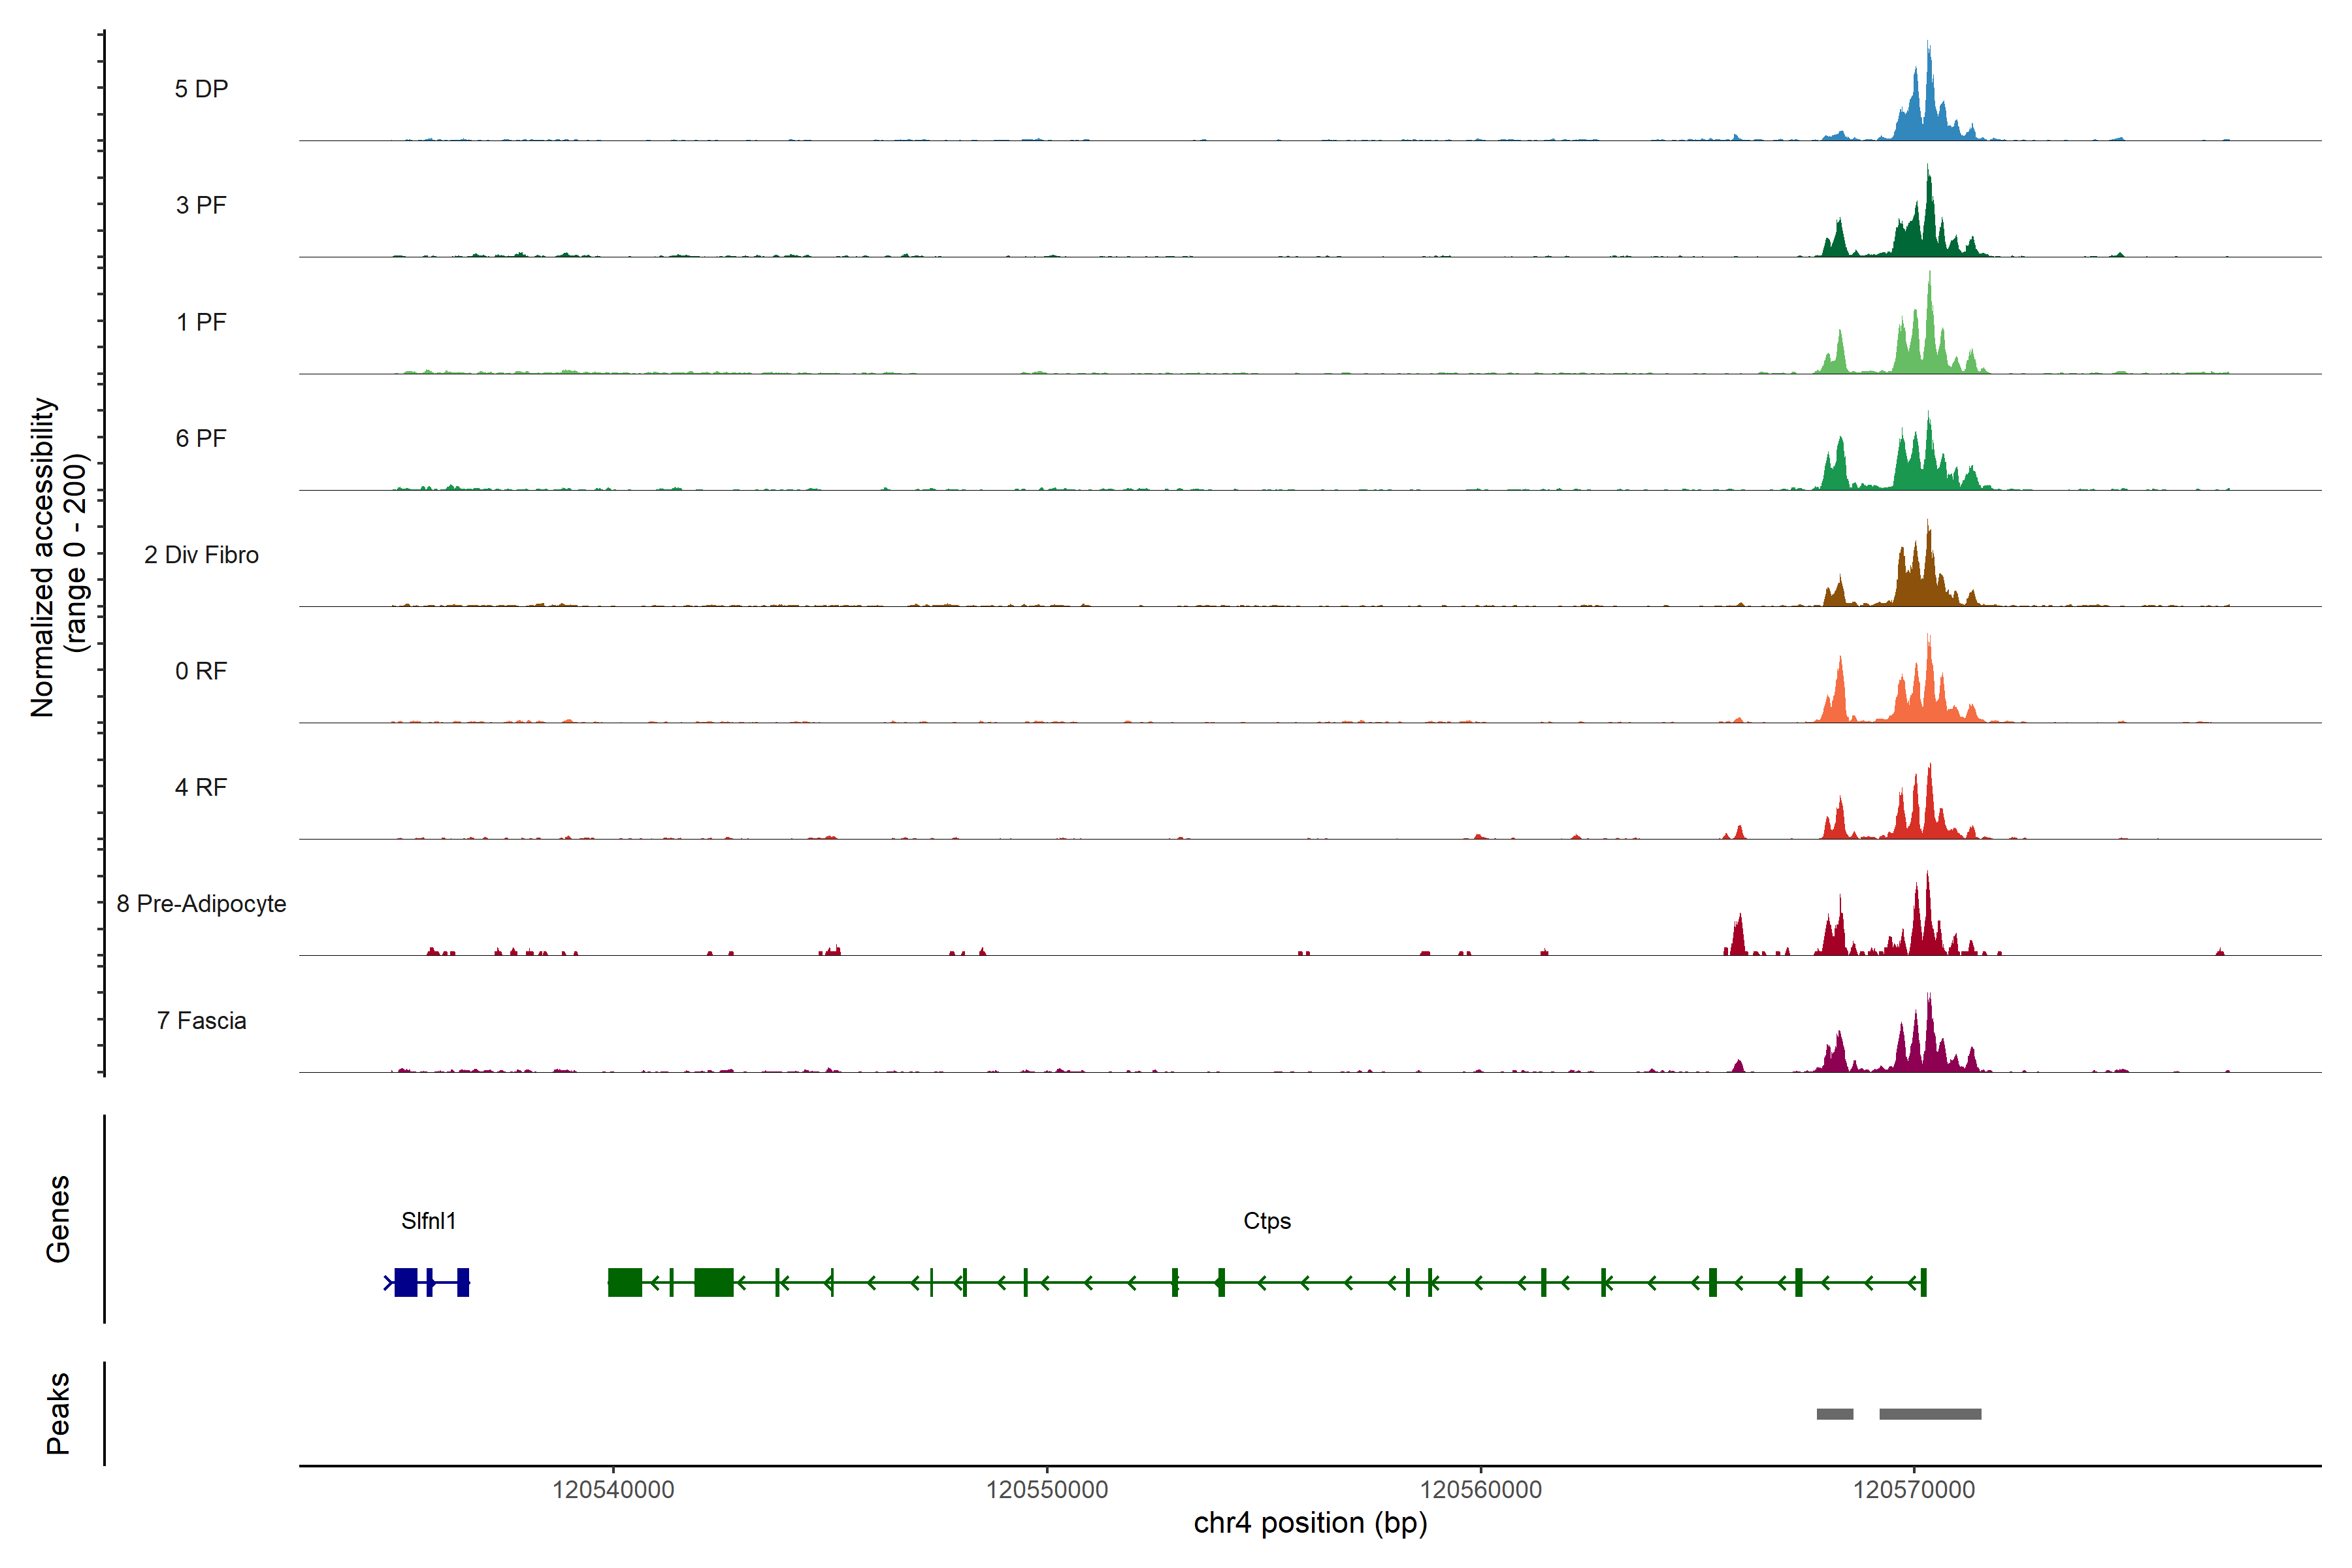
Task: Click the 120550000 axis tick label
Action: pos(1046,1490)
